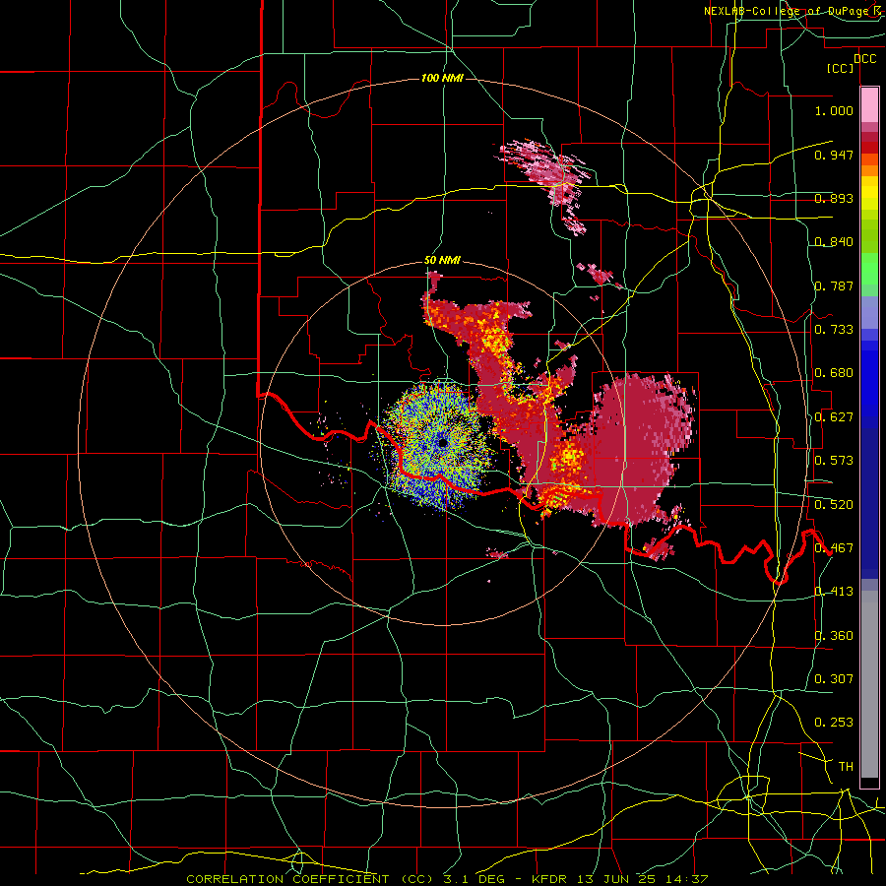The width and height of the screenshot is (886, 886).
Task: Click the DCC label above the legend
Action: point(865,59)
